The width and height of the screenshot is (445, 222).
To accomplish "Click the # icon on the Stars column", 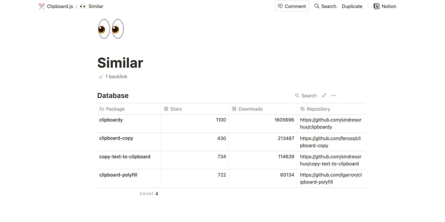I will 165,109.
